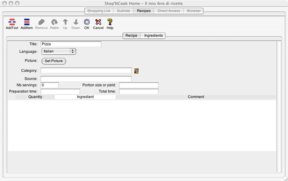Click the Title field containing Pizza
Viewport: 288px width, 181px height.
click(71, 44)
